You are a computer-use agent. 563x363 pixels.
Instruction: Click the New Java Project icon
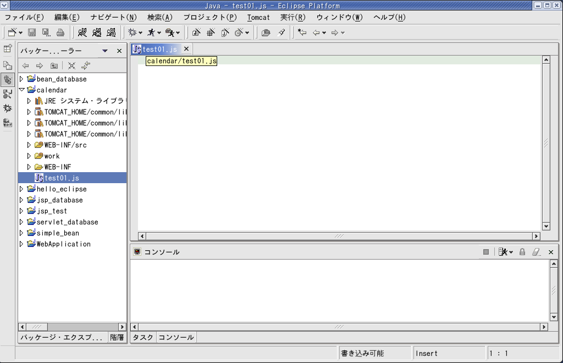(196, 32)
